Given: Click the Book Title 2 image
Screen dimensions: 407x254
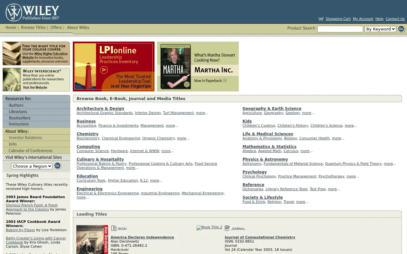Looking at the screenshot, I should click(x=209, y=227).
